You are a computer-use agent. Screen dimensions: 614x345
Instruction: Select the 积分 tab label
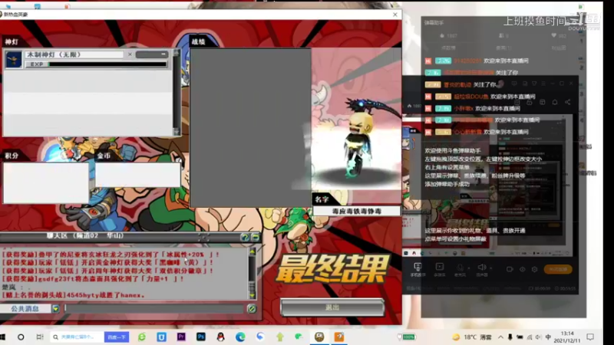click(x=12, y=156)
